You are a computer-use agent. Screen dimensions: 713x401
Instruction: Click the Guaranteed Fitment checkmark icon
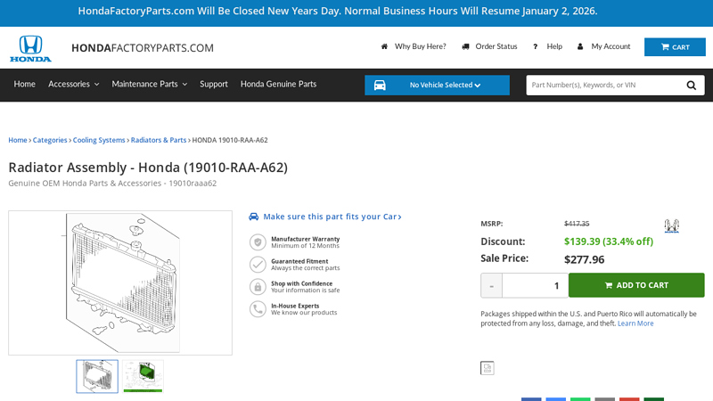[x=258, y=264]
